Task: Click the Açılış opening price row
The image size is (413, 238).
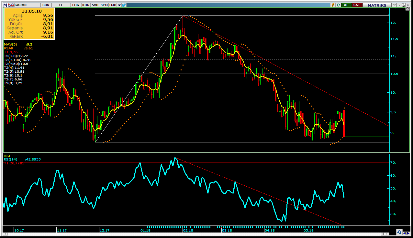Action: (29, 15)
